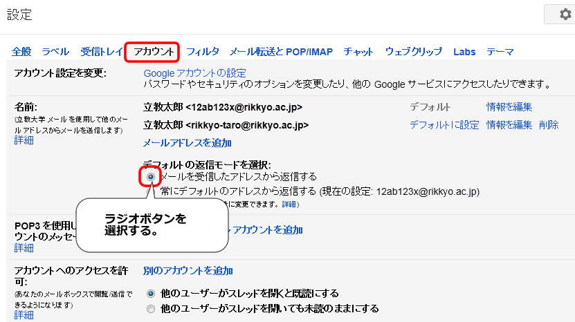Open the settings gear menu
The width and height of the screenshot is (575, 322).
point(565,15)
